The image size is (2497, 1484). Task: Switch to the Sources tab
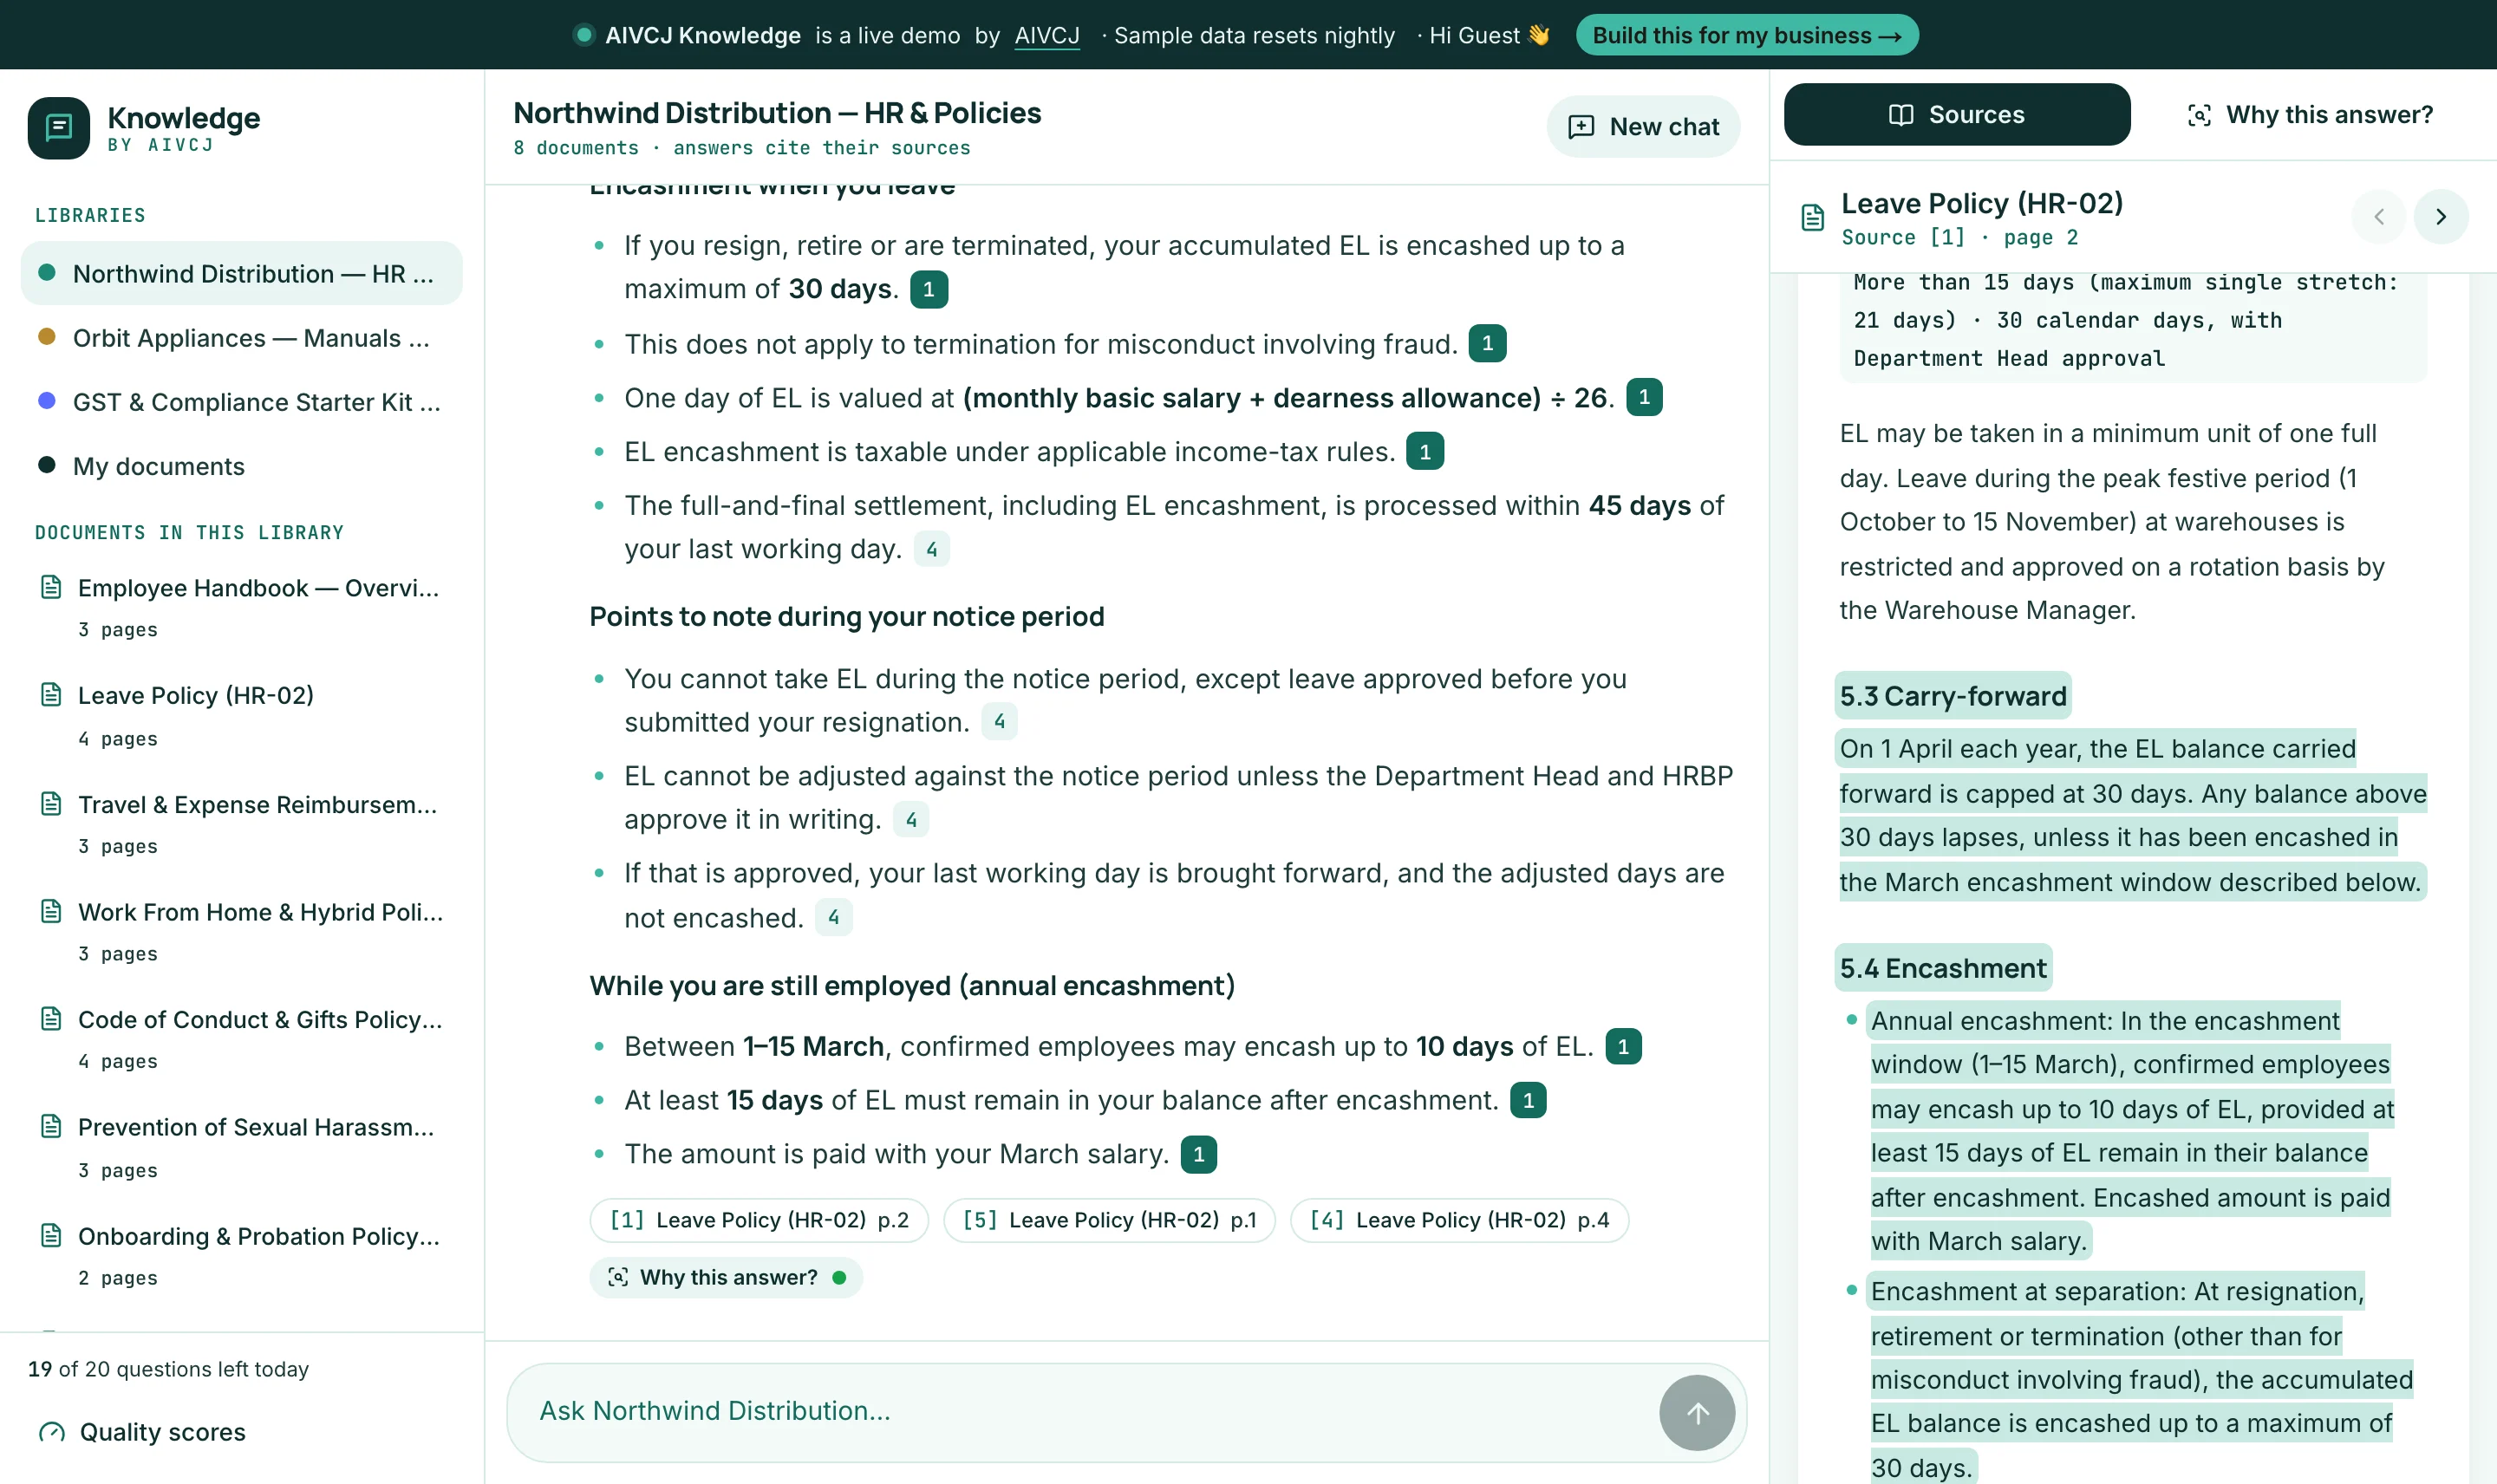[x=1956, y=114]
